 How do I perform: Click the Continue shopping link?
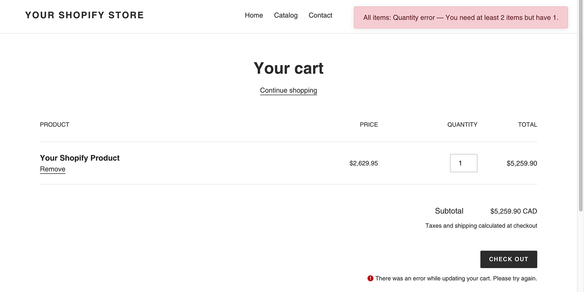click(x=288, y=90)
